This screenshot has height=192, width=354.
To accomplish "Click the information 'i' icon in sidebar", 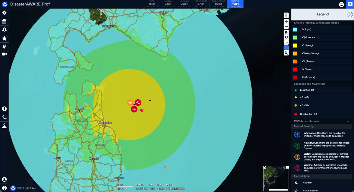I will pyautogui.click(x=4, y=109).
